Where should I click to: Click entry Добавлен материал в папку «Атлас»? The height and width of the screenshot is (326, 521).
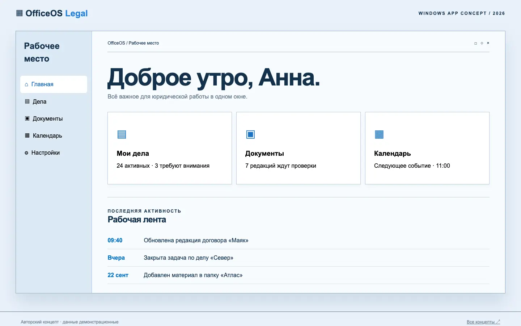point(193,275)
